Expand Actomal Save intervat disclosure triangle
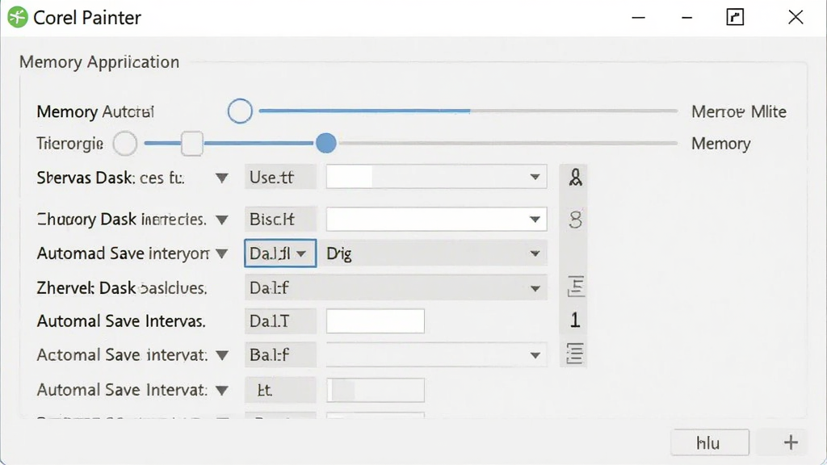 click(222, 355)
